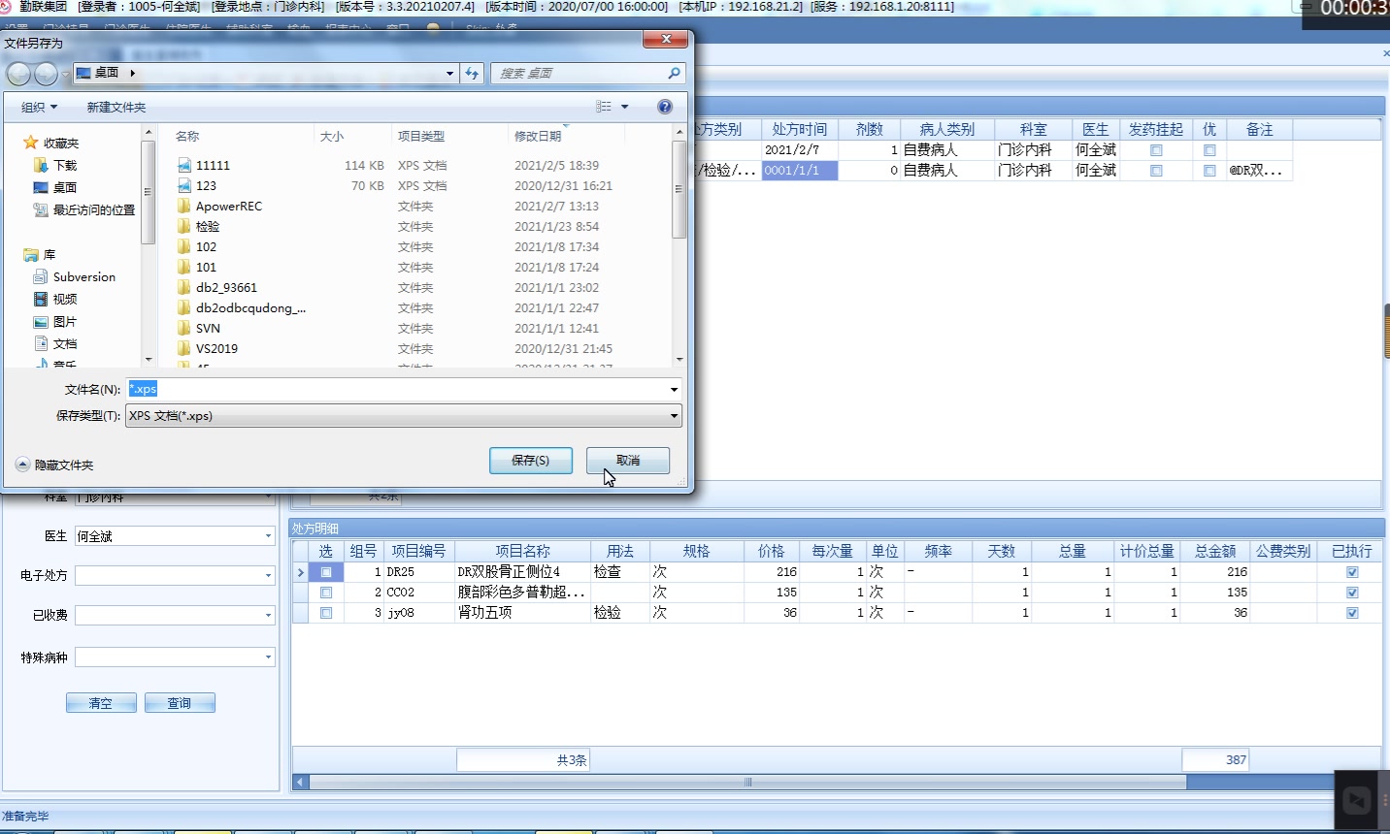Select the 11111 XPS file
The height and width of the screenshot is (834, 1390).
click(213, 166)
